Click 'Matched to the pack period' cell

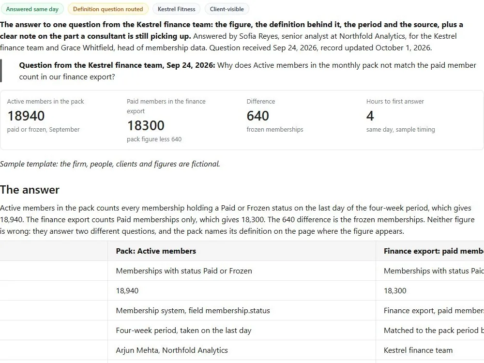pyautogui.click(x=430, y=330)
